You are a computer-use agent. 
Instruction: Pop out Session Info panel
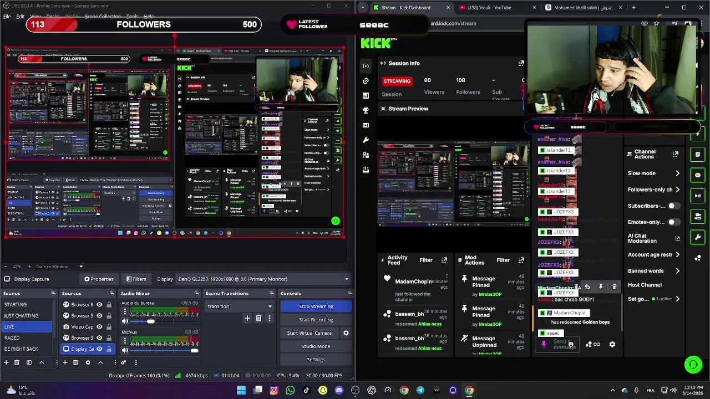click(521, 63)
